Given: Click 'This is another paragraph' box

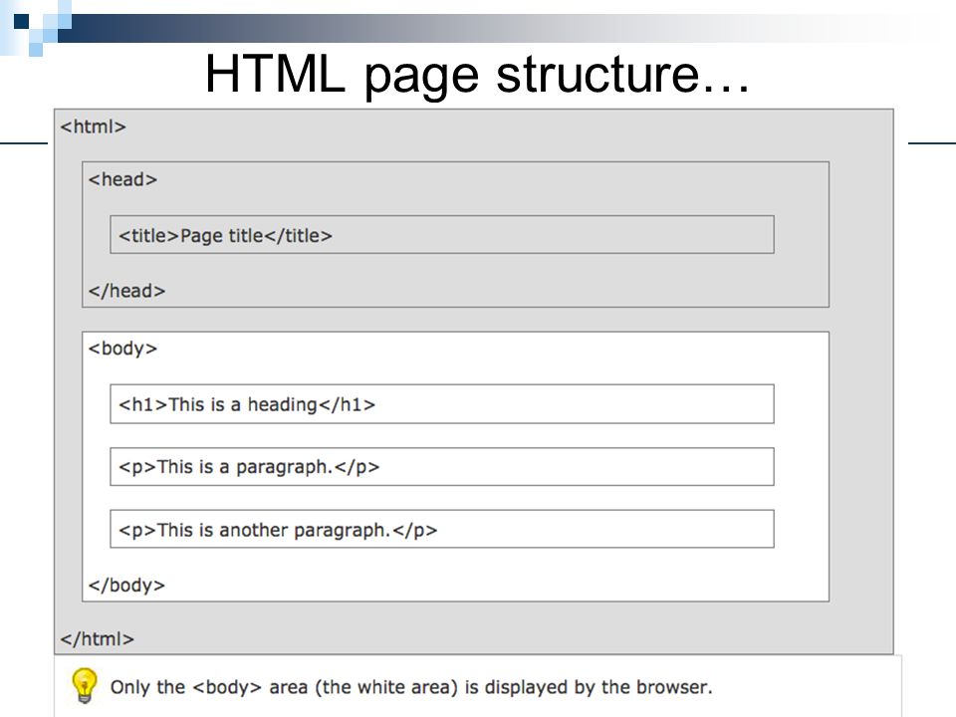Looking at the screenshot, I should tap(442, 529).
